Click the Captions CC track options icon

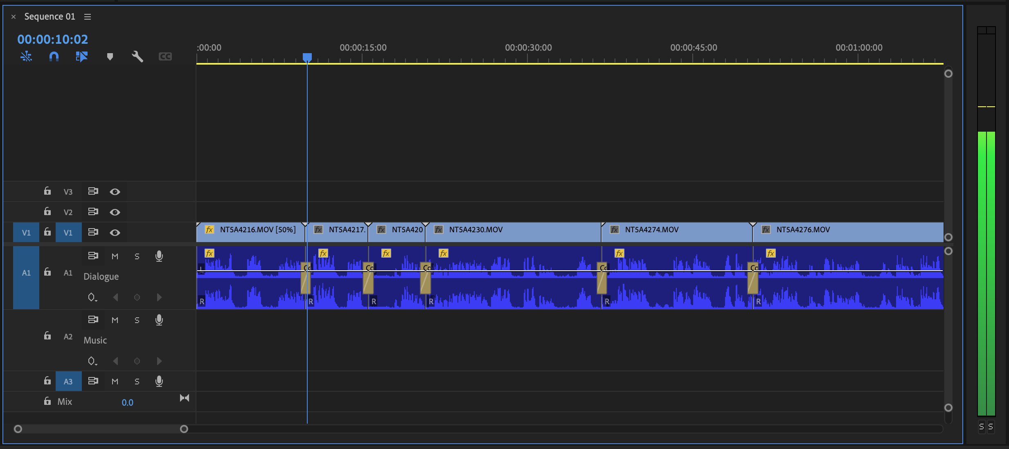165,56
